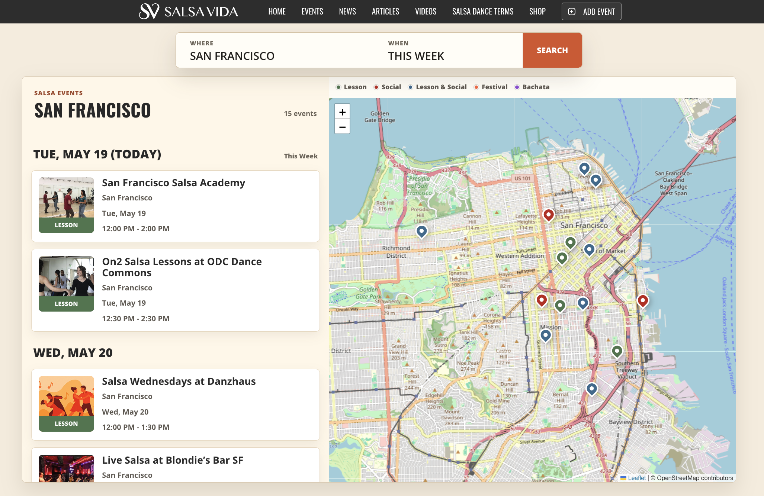764x496 pixels.
Task: Select the red marker beside Nob Hill
Action: pyautogui.click(x=549, y=215)
